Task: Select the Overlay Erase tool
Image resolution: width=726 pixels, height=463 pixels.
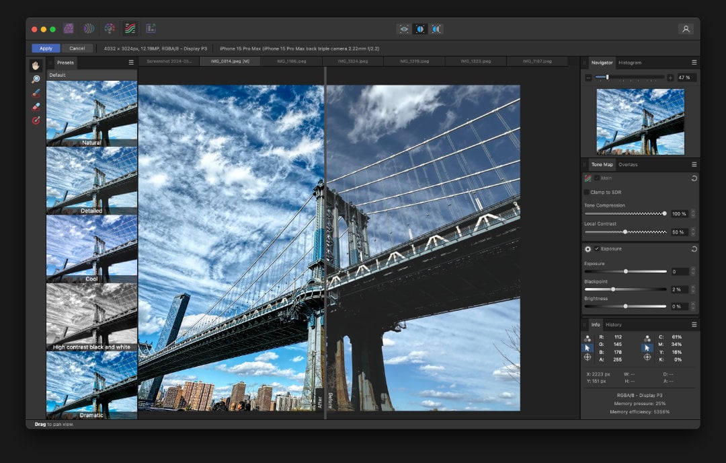Action: 35,104
